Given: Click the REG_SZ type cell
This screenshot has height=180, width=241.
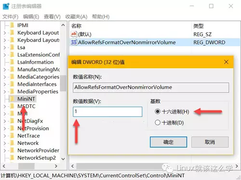Looking at the screenshot, I should click(x=202, y=34).
